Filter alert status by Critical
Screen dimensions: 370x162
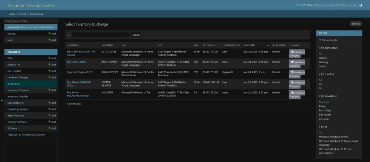pyautogui.click(x=323, y=67)
